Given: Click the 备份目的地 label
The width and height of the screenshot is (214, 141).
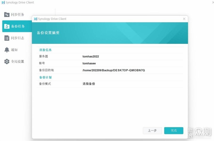Looking at the screenshot, I should click(46, 70).
